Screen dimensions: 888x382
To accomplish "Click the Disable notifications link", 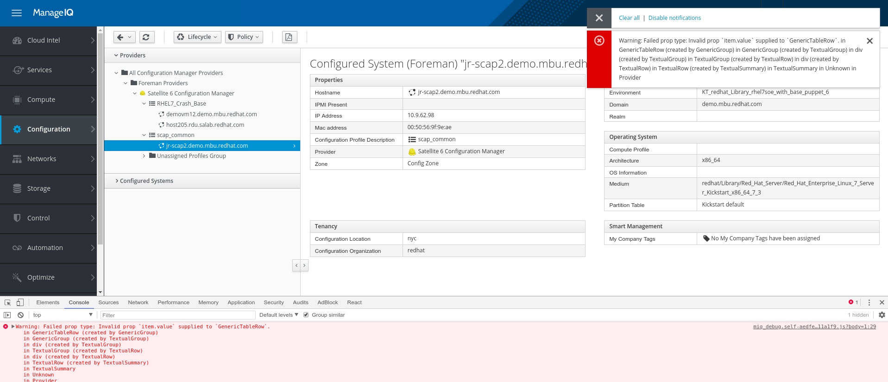I will [674, 18].
